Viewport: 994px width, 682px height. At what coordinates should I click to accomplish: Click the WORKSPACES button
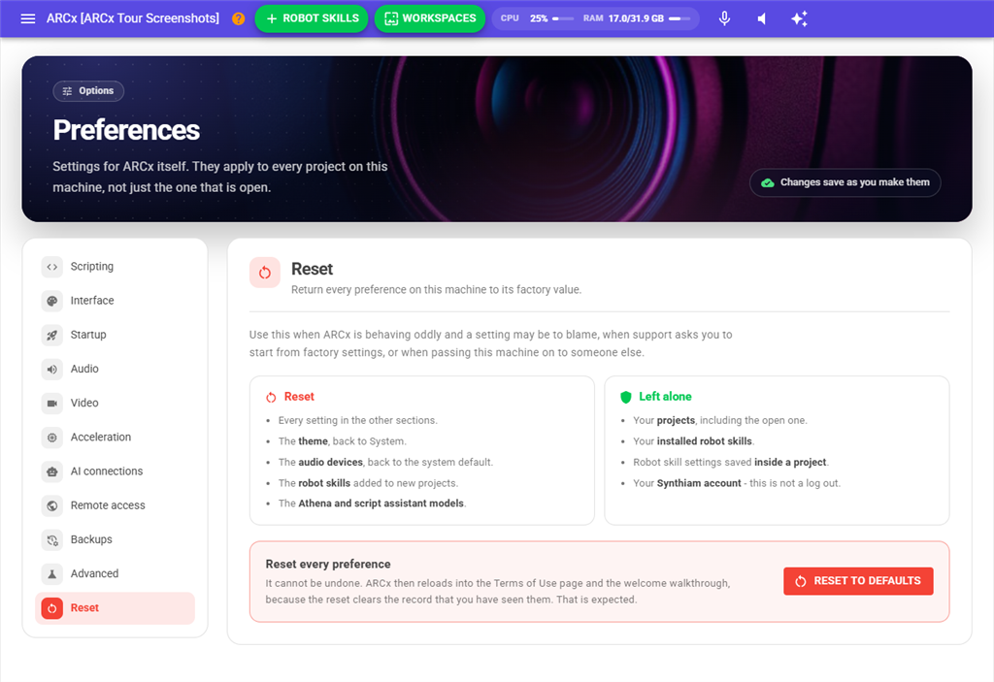click(x=430, y=18)
